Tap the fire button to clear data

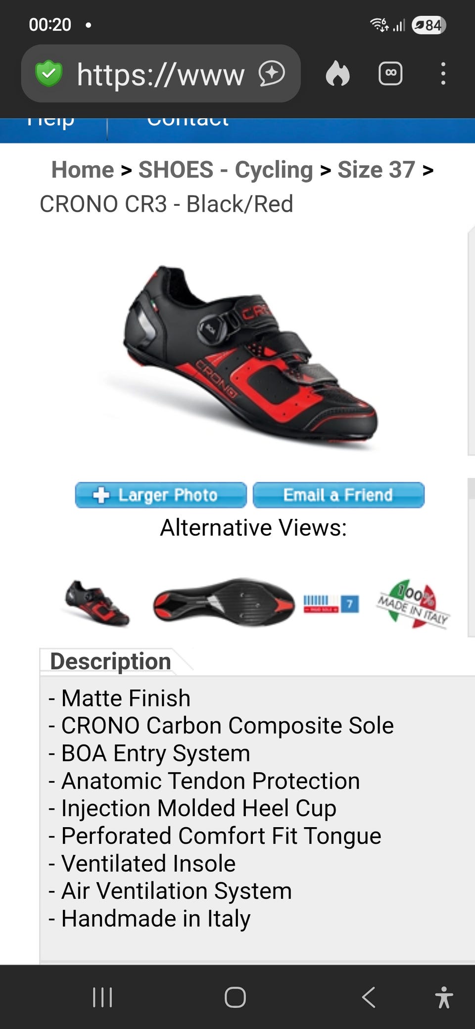click(338, 74)
